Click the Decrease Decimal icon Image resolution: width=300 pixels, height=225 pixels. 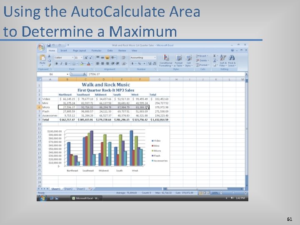click(x=155, y=63)
